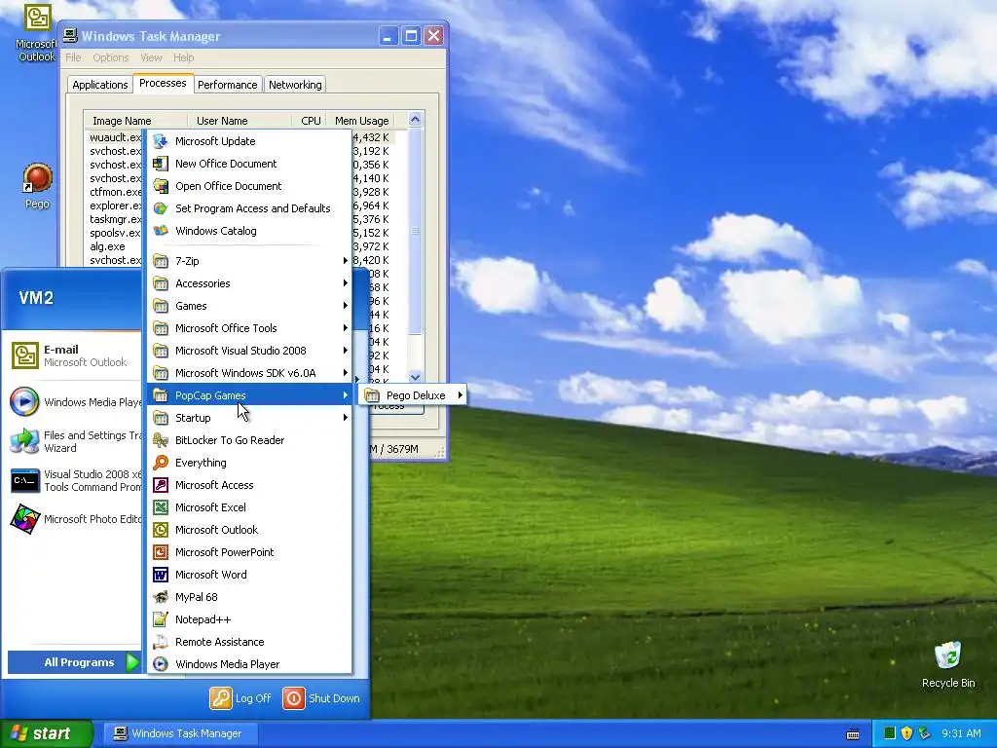997x748 pixels.
Task: Launch the Everything search program
Action: (249, 463)
